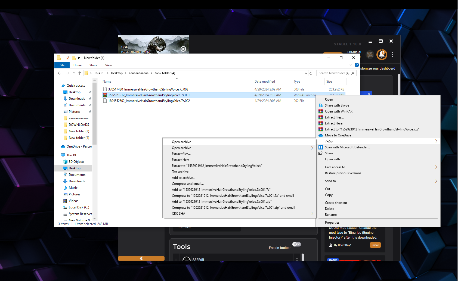The image size is (458, 281).
Task: Click the refresh icon beside the address bar
Action: click(311, 73)
